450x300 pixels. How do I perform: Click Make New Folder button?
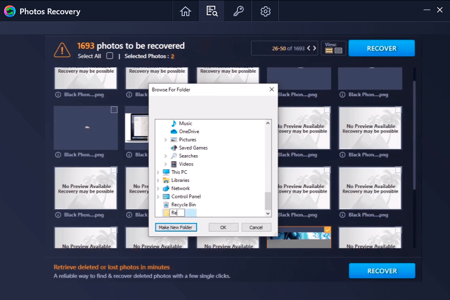point(176,227)
